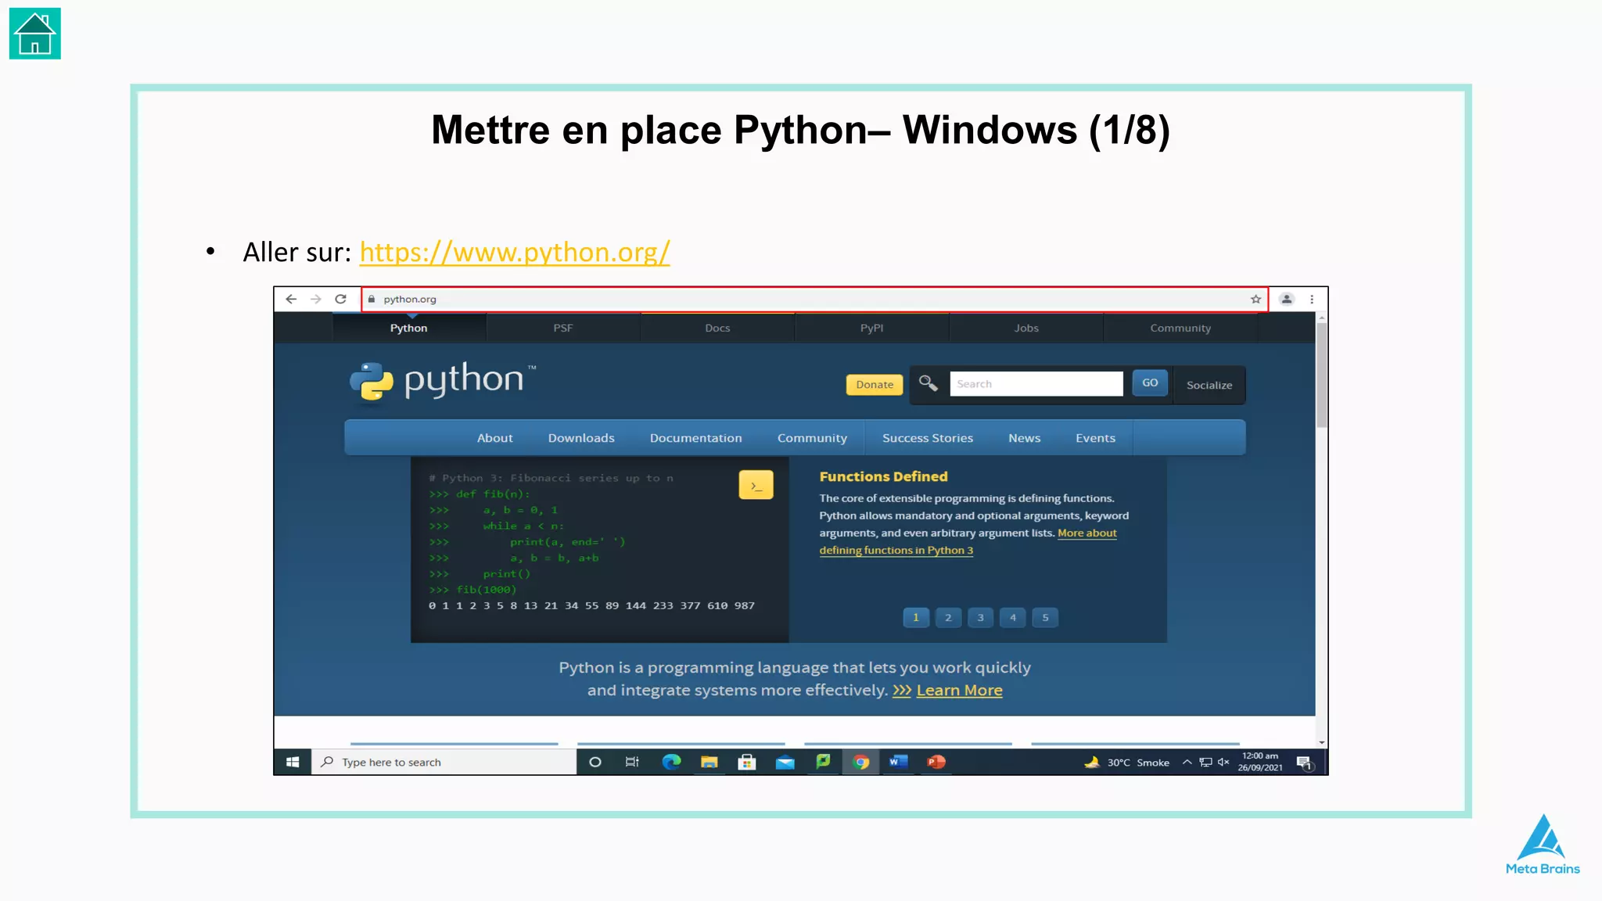
Task: Click the Search input field
Action: pyautogui.click(x=1036, y=383)
